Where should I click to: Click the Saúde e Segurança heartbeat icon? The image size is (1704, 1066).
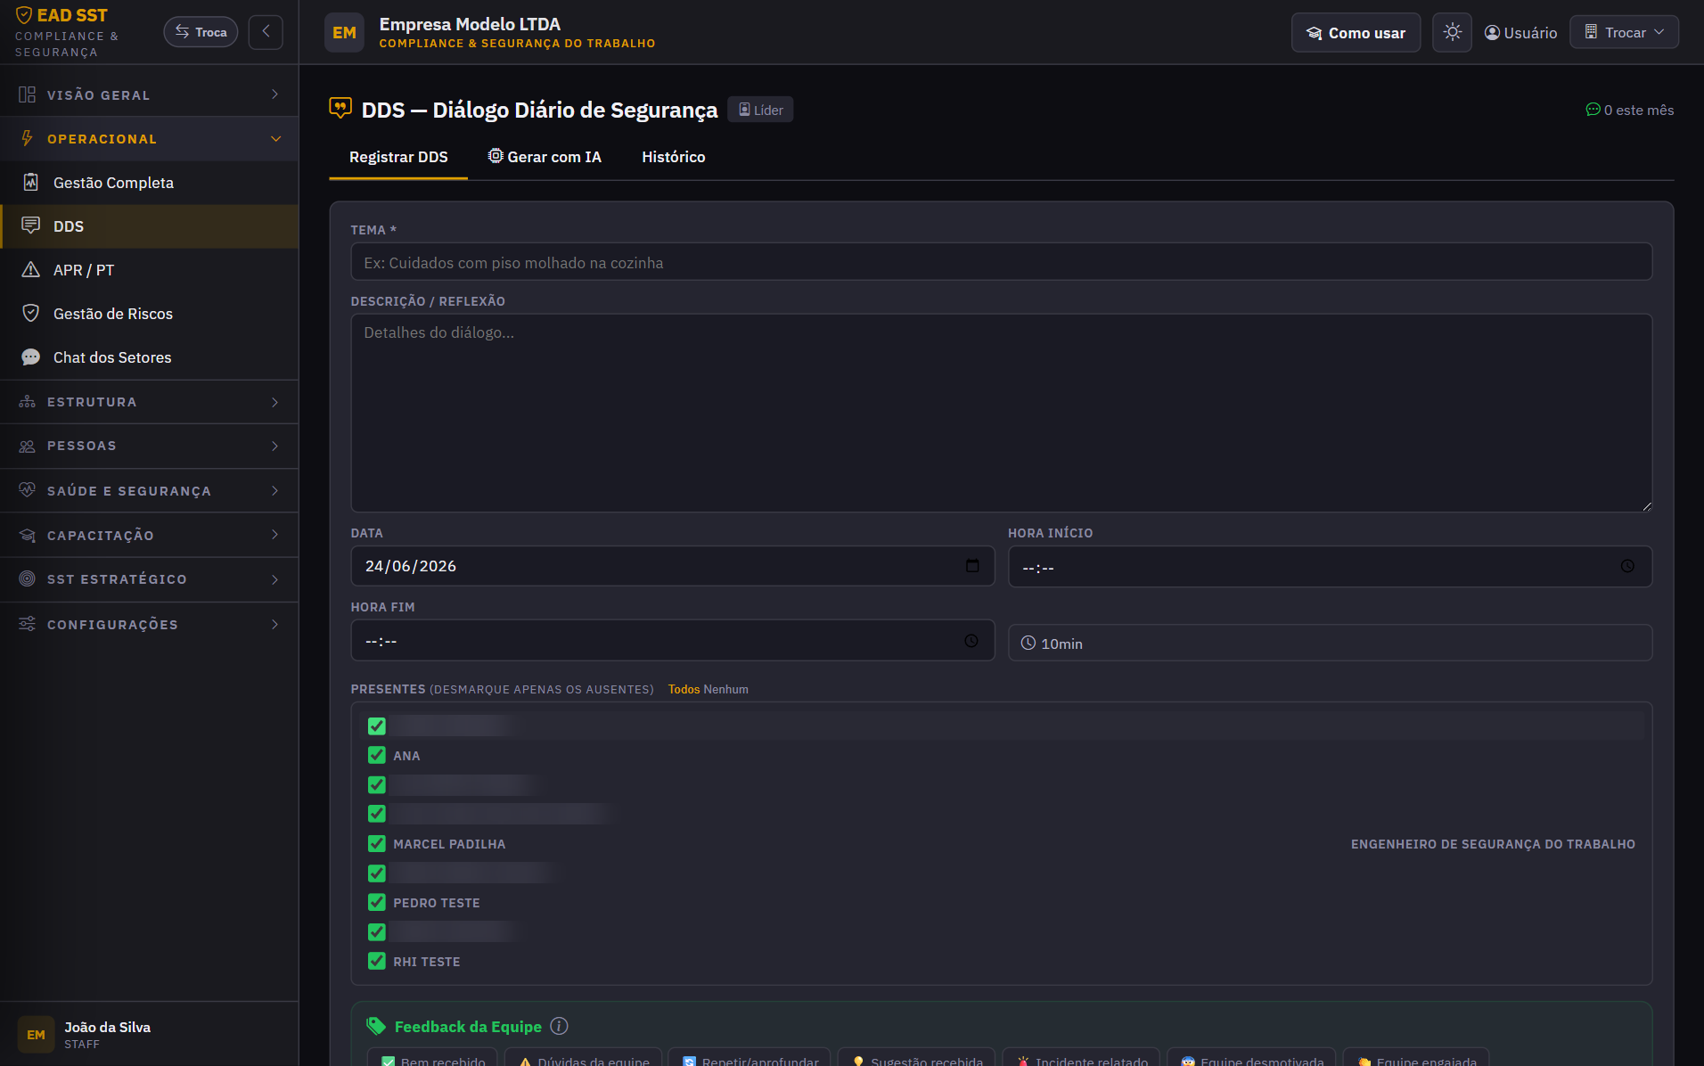pos(27,490)
